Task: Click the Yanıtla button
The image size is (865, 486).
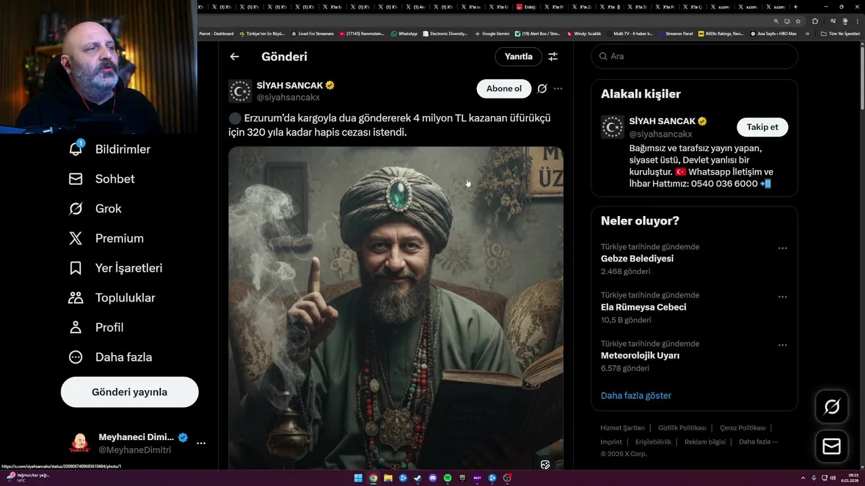Action: tap(518, 57)
